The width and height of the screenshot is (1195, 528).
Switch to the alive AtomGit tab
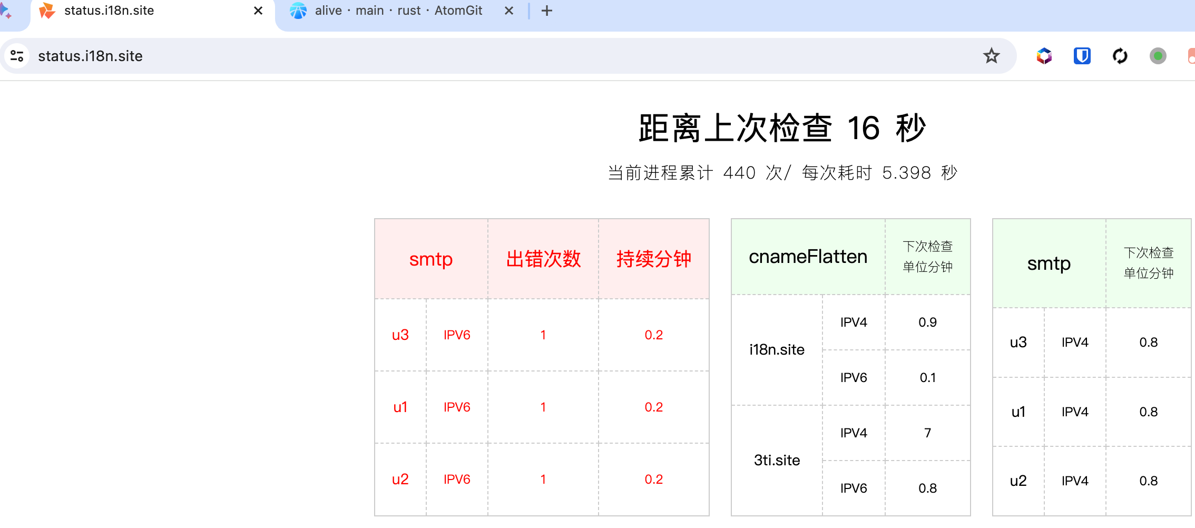click(x=398, y=11)
